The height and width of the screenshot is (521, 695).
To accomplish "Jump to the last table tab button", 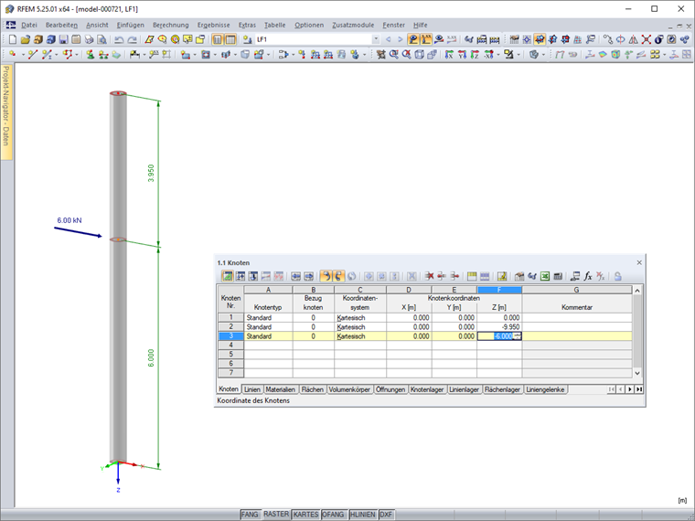I will click(x=638, y=389).
